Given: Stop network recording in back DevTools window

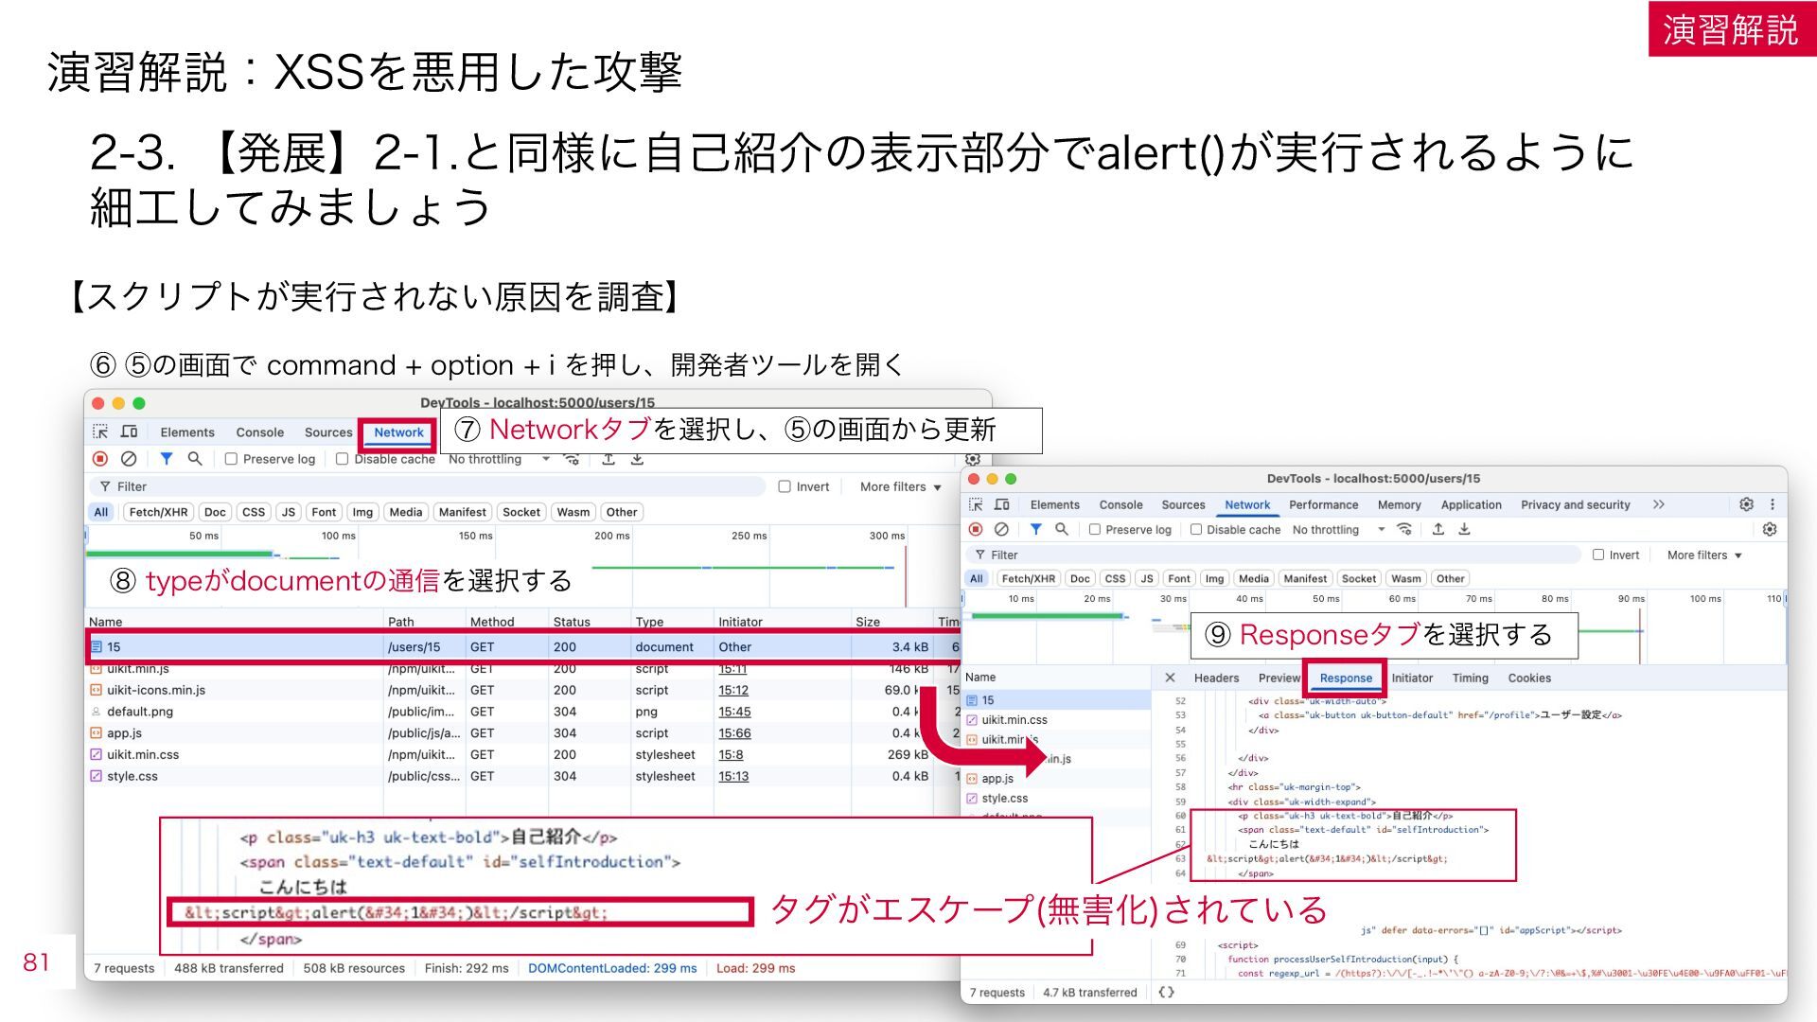Looking at the screenshot, I should [x=100, y=459].
